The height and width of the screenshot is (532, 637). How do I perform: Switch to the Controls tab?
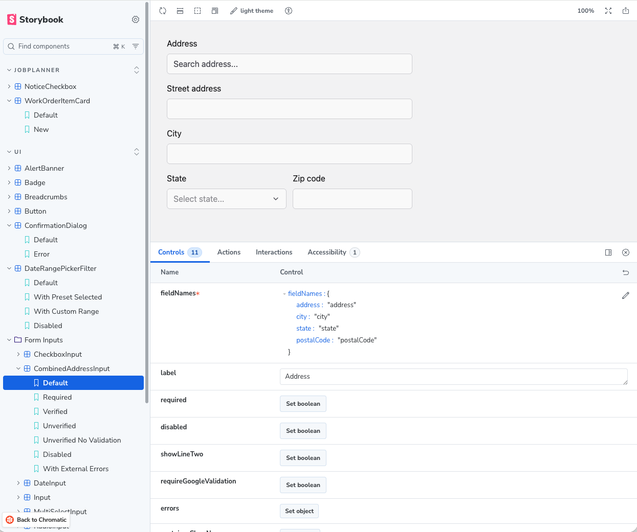[x=180, y=252]
